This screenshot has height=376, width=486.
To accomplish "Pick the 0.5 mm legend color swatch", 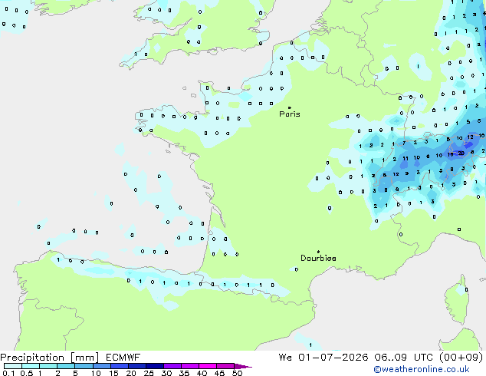I will coord(31,366).
